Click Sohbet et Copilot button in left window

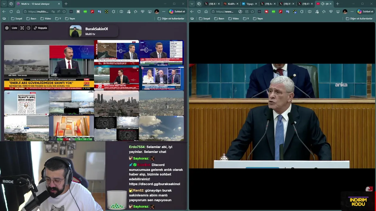pos(177,11)
